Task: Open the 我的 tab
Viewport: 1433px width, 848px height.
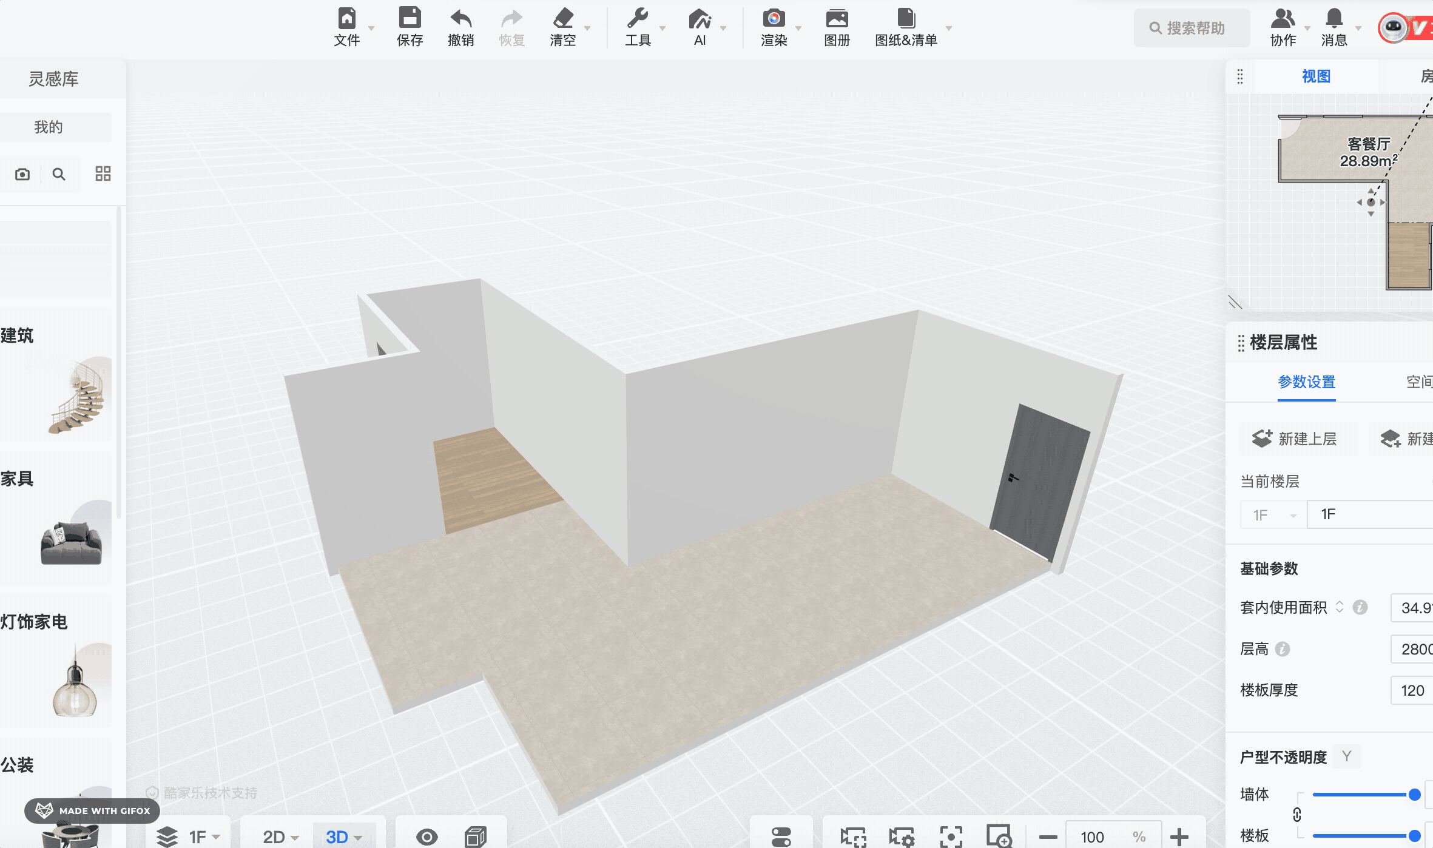Action: 49,127
